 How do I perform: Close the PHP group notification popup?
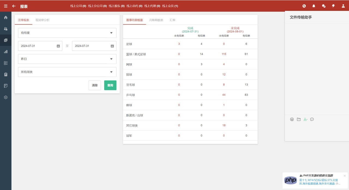tap(345, 176)
